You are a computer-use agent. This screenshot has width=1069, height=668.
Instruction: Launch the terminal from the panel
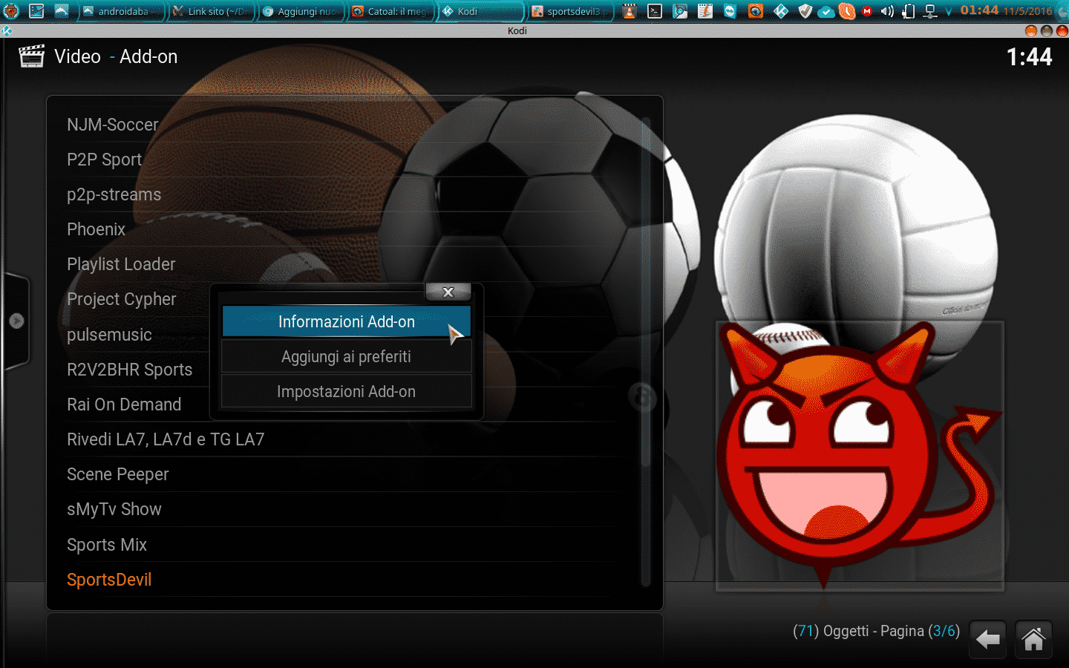pos(655,11)
